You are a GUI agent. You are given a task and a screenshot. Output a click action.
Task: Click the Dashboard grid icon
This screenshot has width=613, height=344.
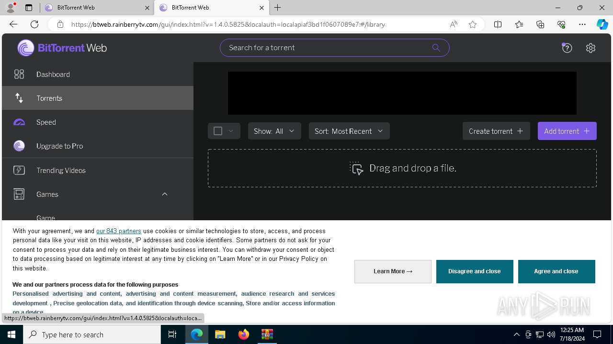coord(19,74)
